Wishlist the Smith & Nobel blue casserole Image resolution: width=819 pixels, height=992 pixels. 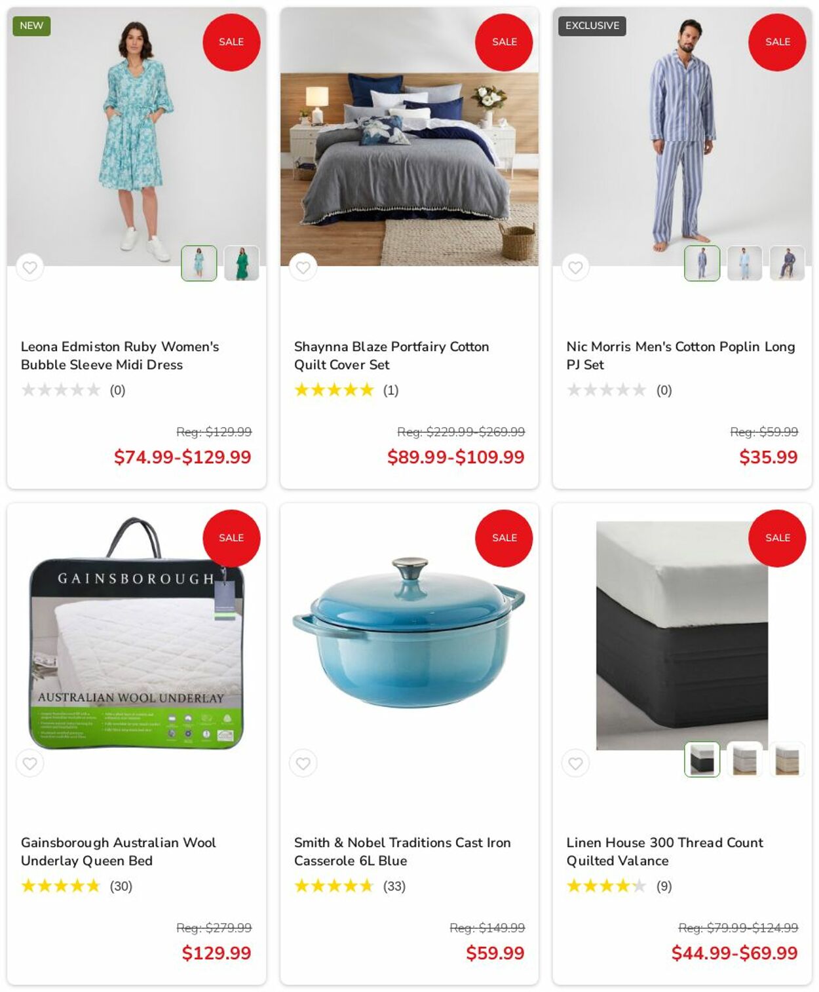pos(303,763)
